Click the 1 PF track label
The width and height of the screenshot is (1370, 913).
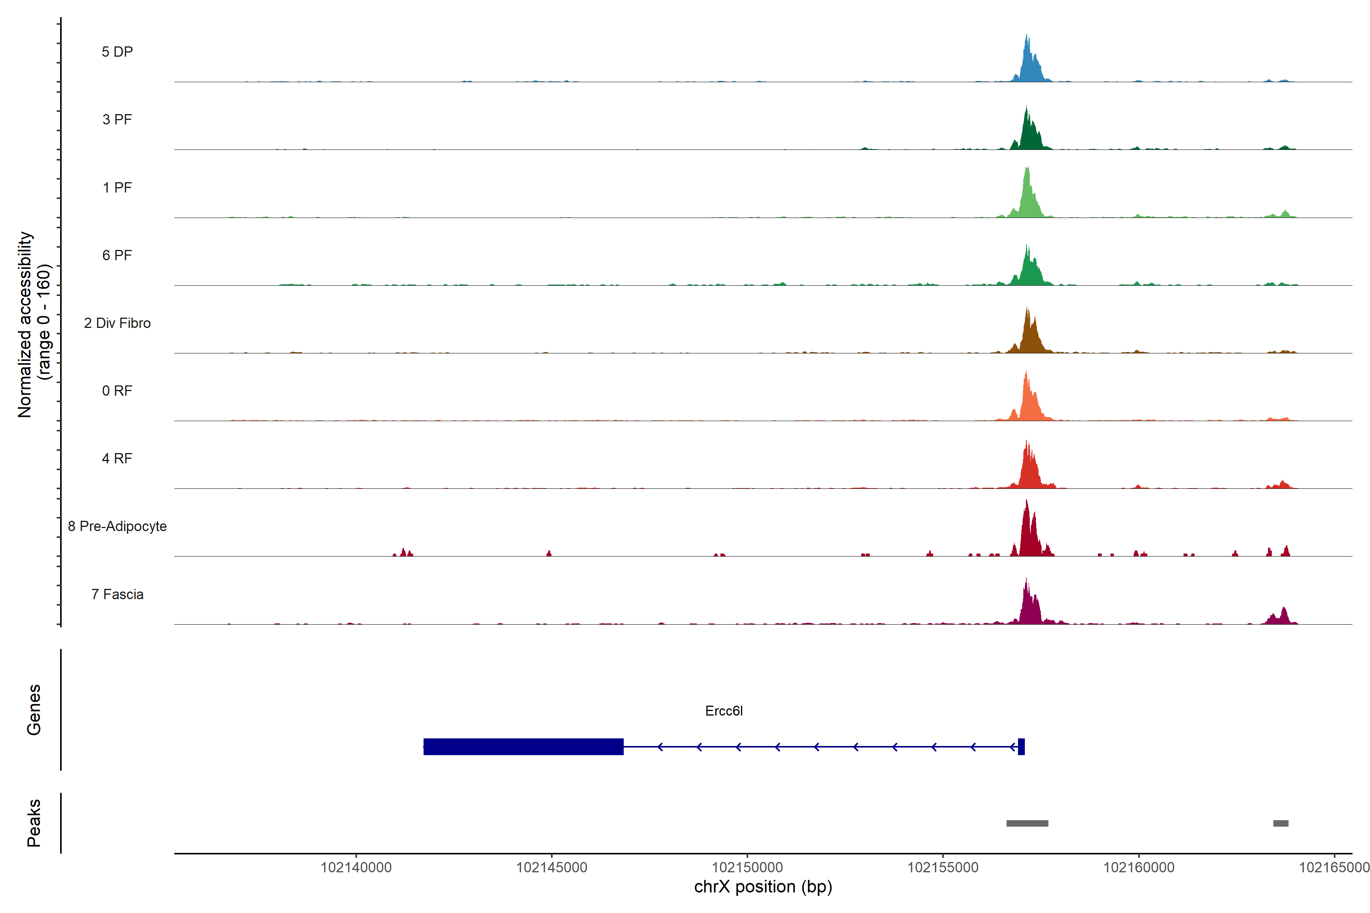click(117, 188)
